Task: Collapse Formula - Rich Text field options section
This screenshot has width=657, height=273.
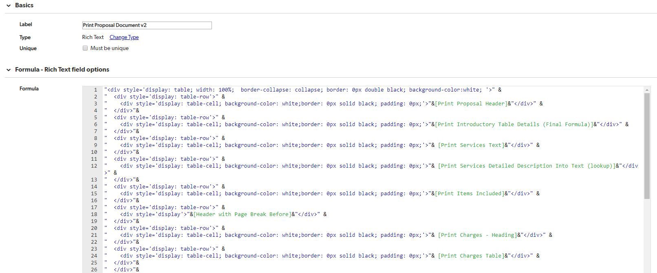Action: [x=8, y=70]
